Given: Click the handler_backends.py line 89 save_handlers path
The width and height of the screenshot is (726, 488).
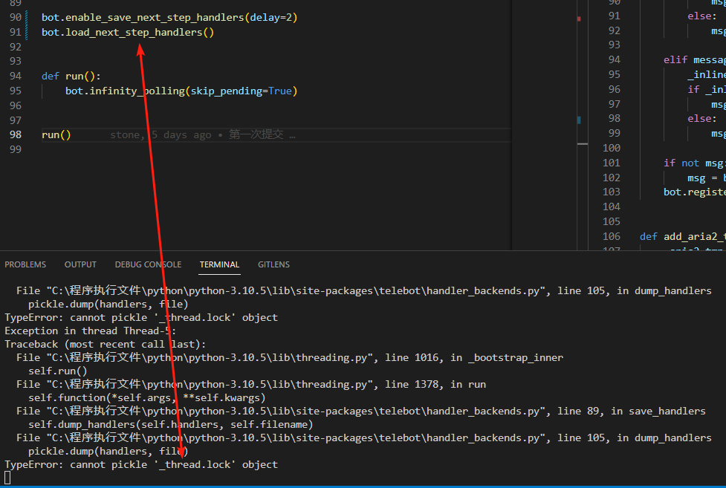Looking at the screenshot, I should point(361,411).
